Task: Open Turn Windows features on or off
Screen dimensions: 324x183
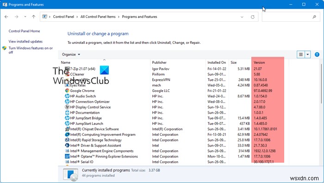Action: (31, 50)
